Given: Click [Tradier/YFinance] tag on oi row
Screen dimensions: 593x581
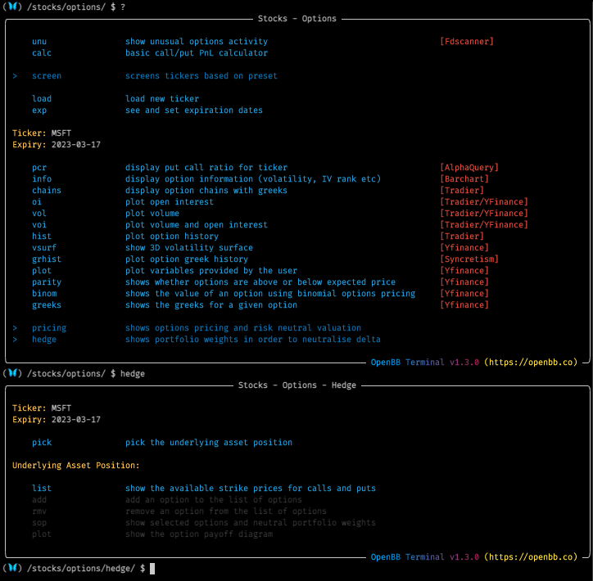Looking at the screenshot, I should [484, 202].
